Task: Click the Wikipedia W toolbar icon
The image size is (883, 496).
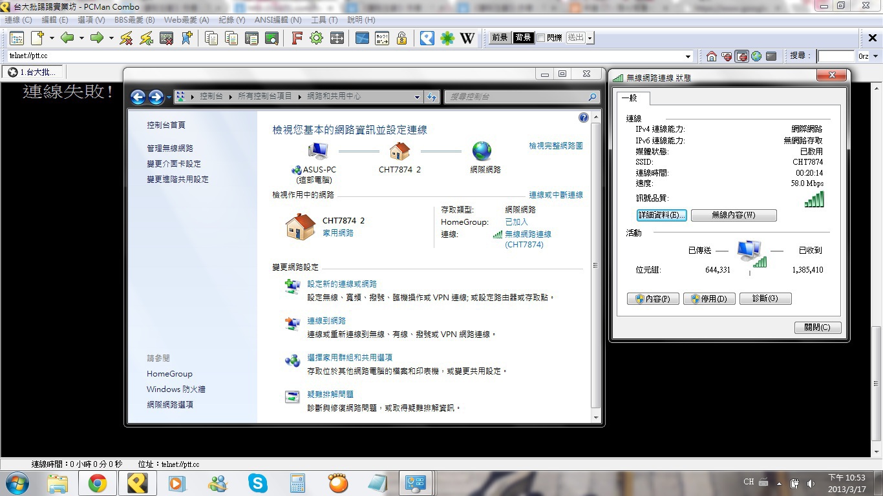Action: 467,38
